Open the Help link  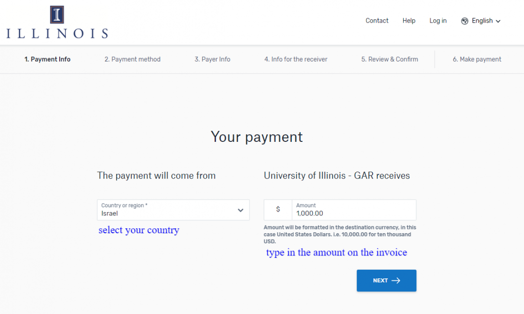point(409,21)
